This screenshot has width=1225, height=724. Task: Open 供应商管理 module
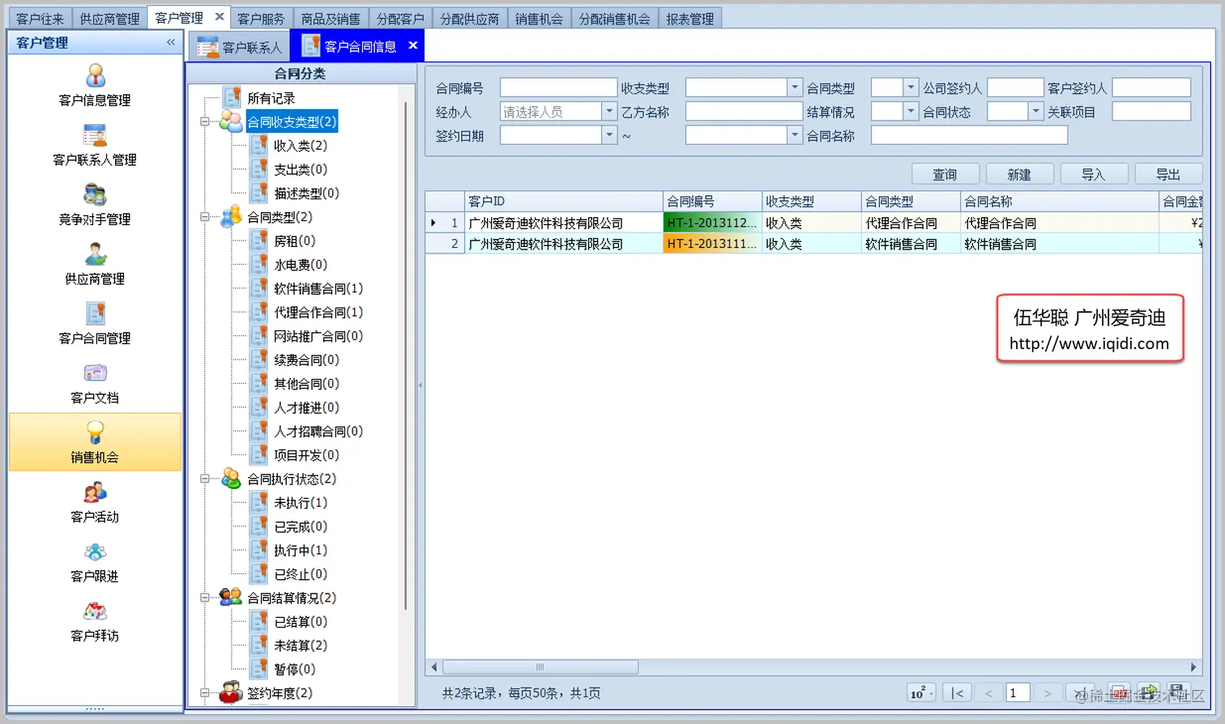coord(95,265)
